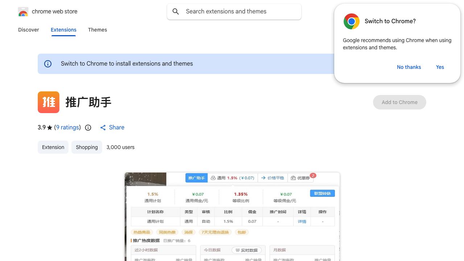Image resolution: width=464 pixels, height=261 pixels.
Task: Open the extension screenshot preview
Action: pos(232,217)
